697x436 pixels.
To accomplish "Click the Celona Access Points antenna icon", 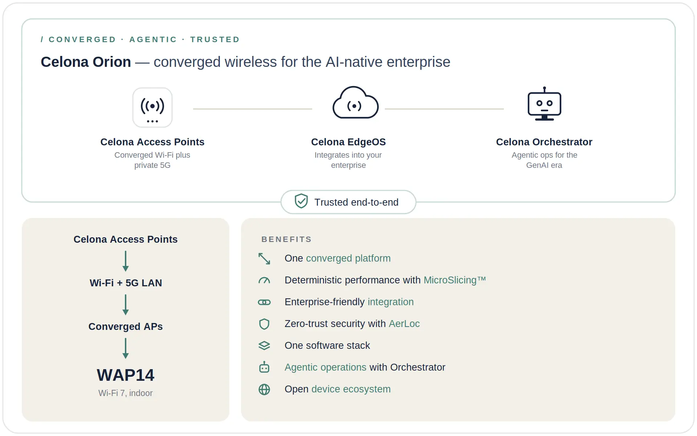I will click(152, 108).
